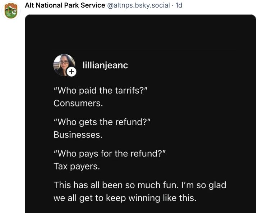Tap the plus follow icon on the profile photo

click(72, 72)
